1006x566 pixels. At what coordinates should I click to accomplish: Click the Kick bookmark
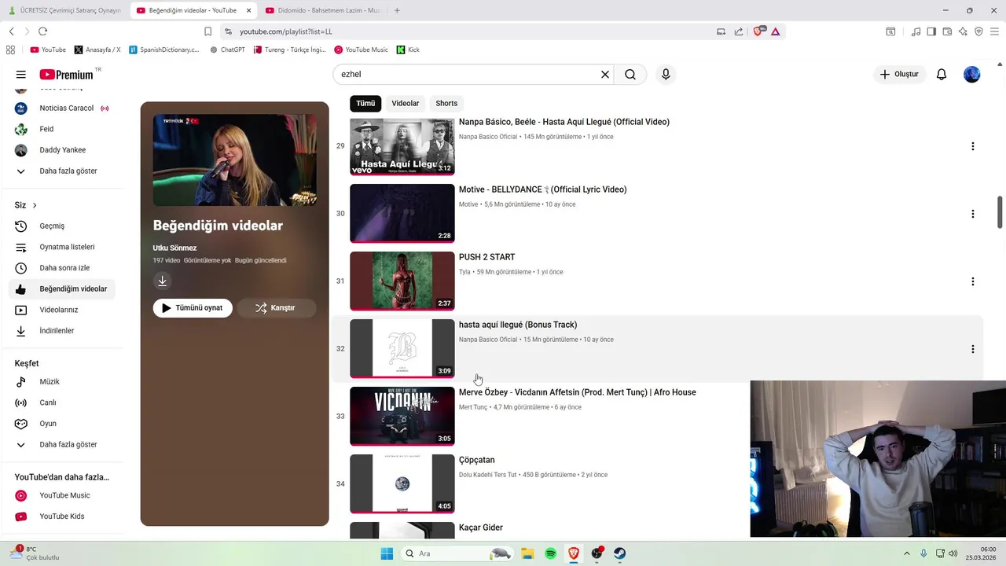[x=408, y=50]
